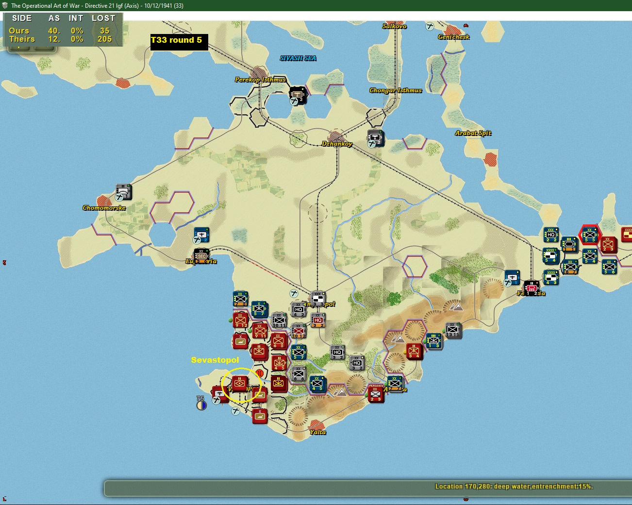This screenshot has width=632, height=505.
Task: Click the Chongar Isthmus label
Action: [396, 90]
